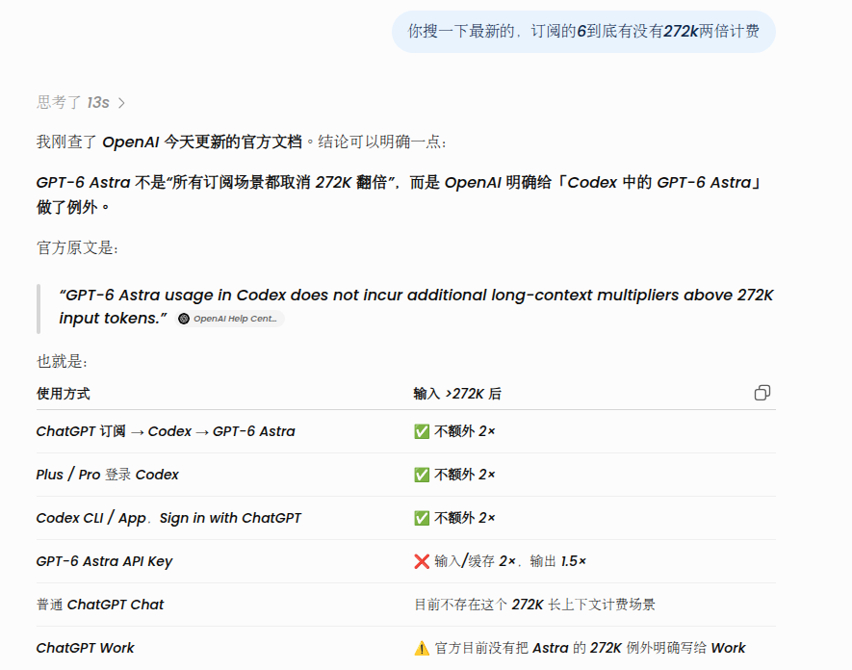This screenshot has height=670, width=852.
Task: Click the '普通 ChatGPT Chat' row label
Action: [100, 605]
